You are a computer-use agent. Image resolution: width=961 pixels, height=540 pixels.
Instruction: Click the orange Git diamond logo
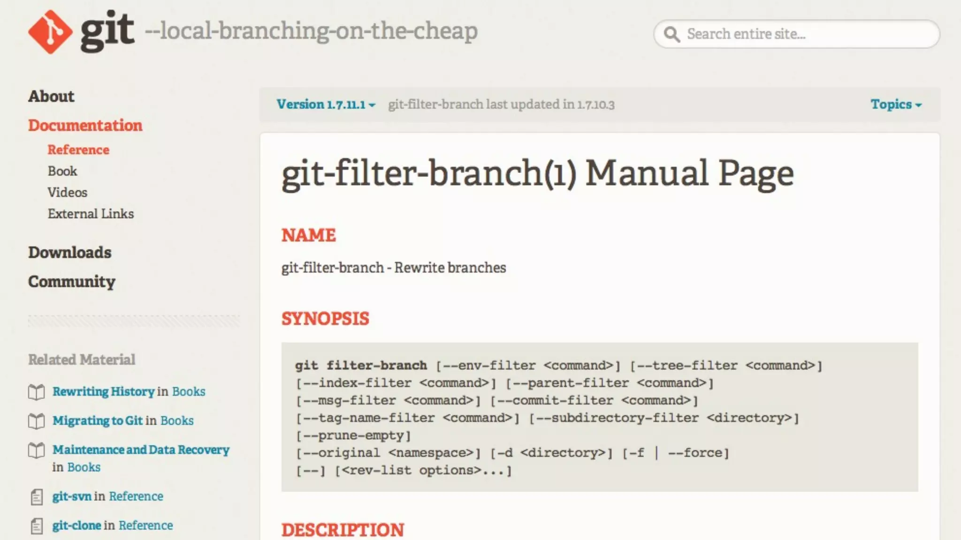[x=50, y=32]
